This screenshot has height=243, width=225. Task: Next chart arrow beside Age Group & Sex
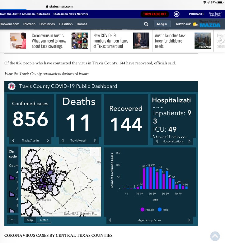click(189, 220)
